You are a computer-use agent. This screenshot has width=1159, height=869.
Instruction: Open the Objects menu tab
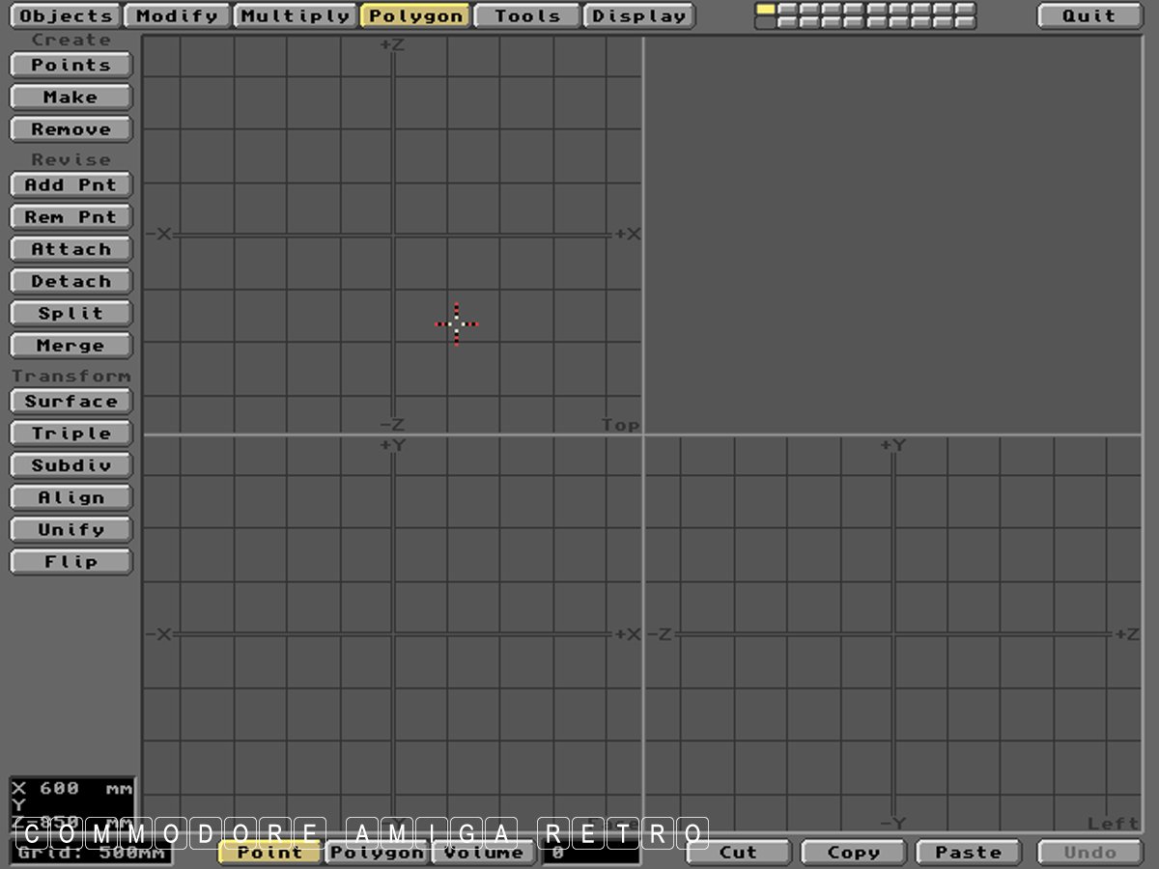pyautogui.click(x=66, y=16)
